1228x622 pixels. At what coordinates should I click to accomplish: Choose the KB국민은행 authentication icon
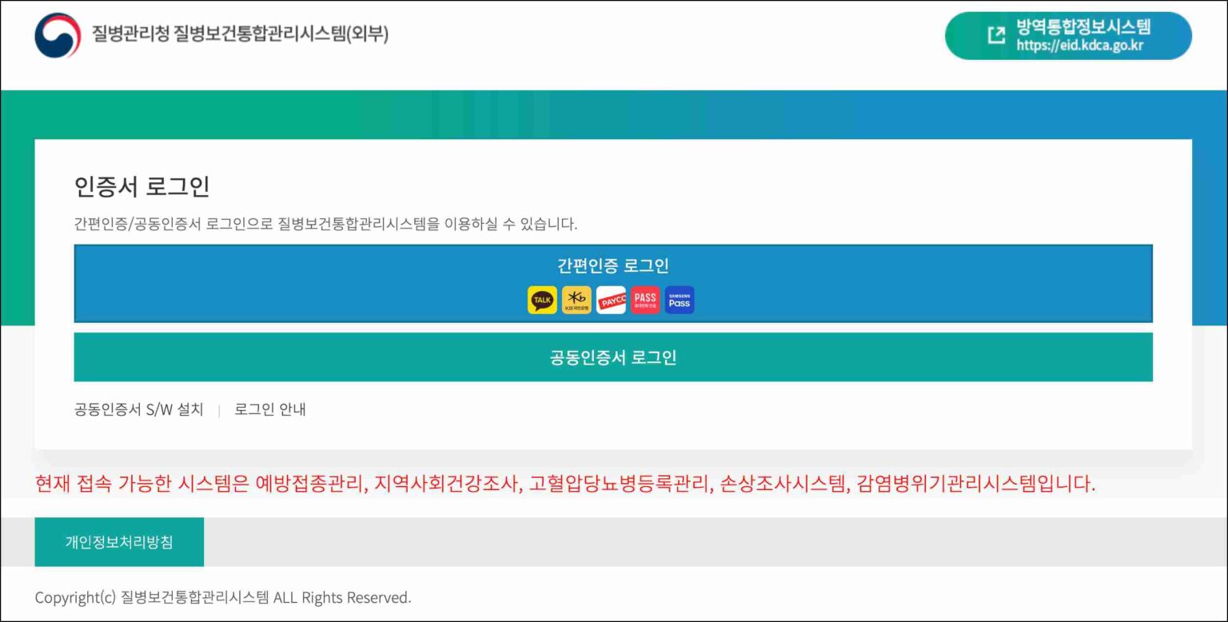coord(576,299)
